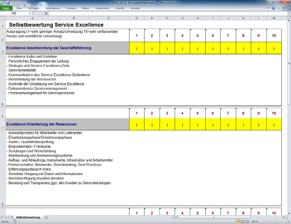This screenshot has width=291, height=224.
Task: Open the Formeln ribbon tab
Action: (71, 8)
